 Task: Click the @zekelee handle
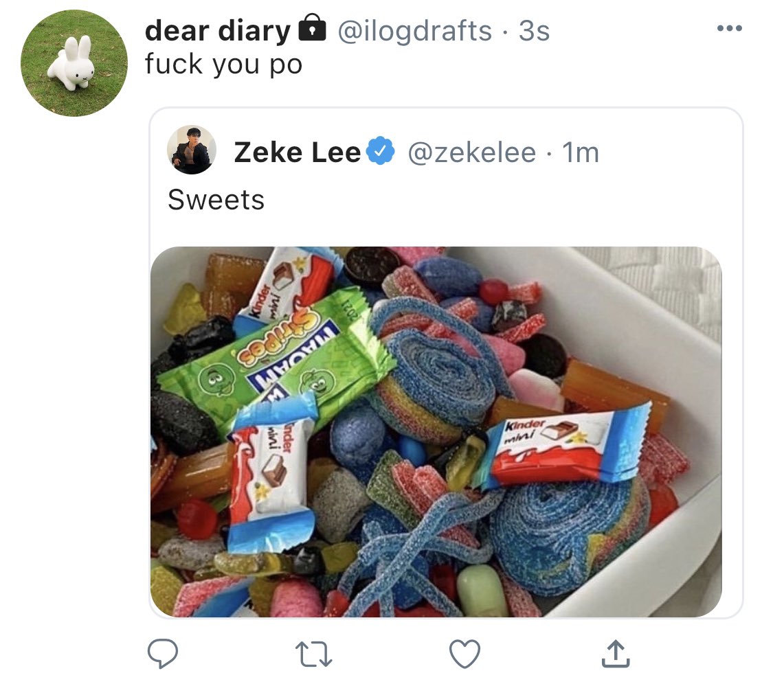tap(472, 152)
